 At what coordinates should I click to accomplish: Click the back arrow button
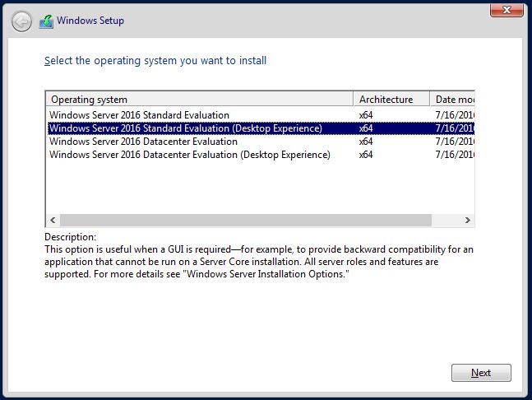pyautogui.click(x=21, y=21)
